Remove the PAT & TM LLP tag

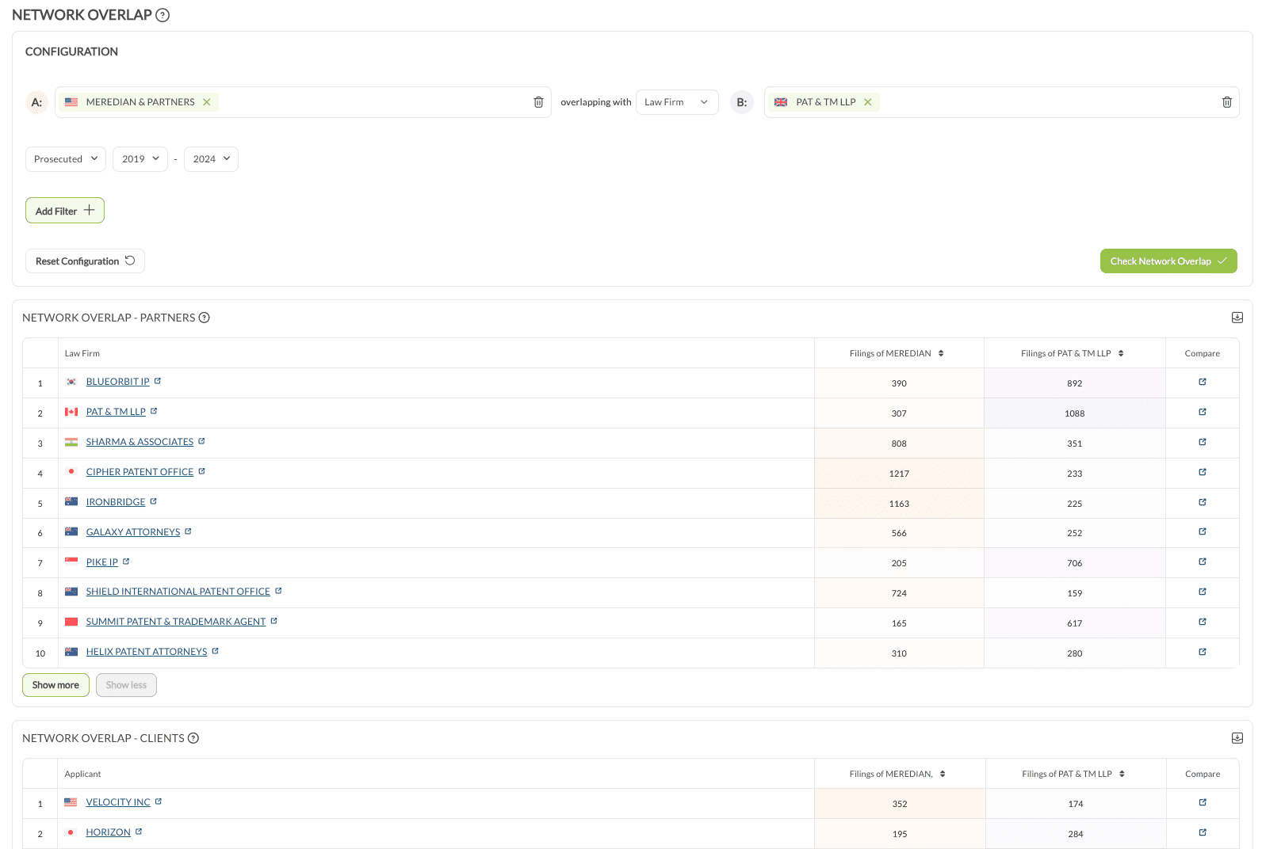coord(868,102)
